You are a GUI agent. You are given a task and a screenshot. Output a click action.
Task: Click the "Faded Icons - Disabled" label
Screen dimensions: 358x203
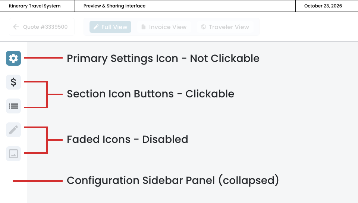[127, 140]
